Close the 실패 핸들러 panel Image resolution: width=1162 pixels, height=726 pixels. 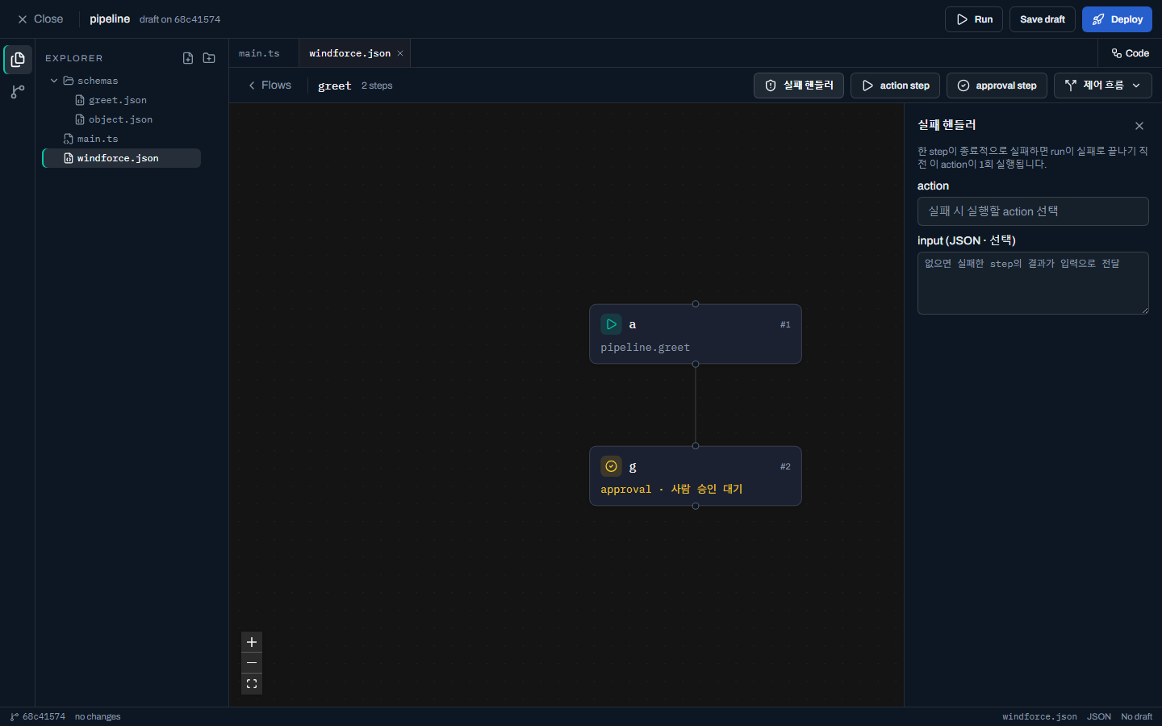[1139, 126]
